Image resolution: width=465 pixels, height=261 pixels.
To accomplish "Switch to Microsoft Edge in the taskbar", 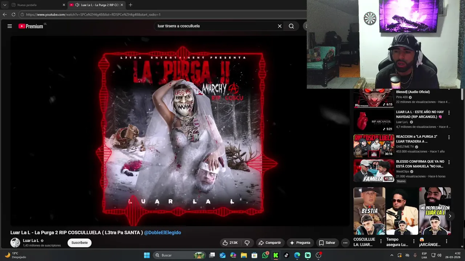I will pyautogui.click(x=297, y=255).
